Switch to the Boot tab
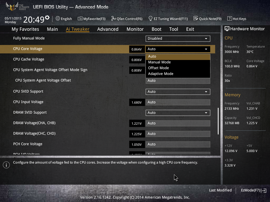The height and width of the screenshot is (202, 270). 157,29
